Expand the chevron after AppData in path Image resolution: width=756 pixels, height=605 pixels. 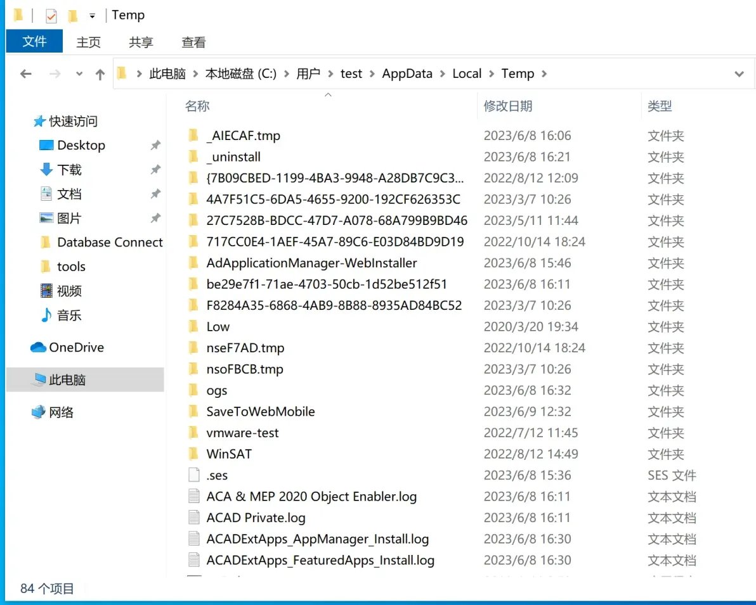point(442,73)
